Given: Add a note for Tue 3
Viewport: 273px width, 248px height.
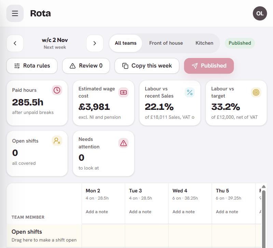Looking at the screenshot, I should (140, 212).
